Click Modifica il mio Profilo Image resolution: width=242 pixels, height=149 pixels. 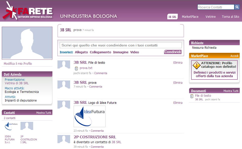[18, 64]
